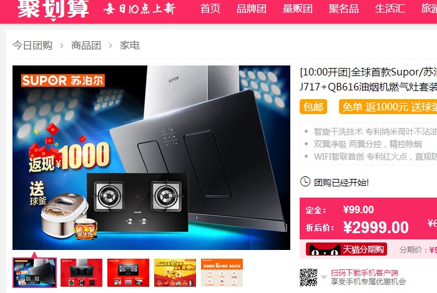Click the 免单 返1000元 promotion badge
The height and width of the screenshot is (293, 437).
pyautogui.click(x=388, y=107)
